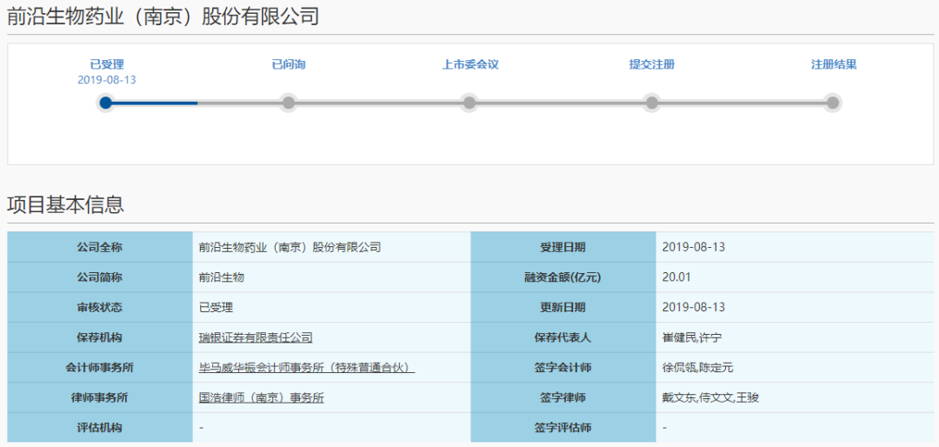The width and height of the screenshot is (939, 447).
Task: Click the 项目基本信息 section heading
Action: (65, 205)
